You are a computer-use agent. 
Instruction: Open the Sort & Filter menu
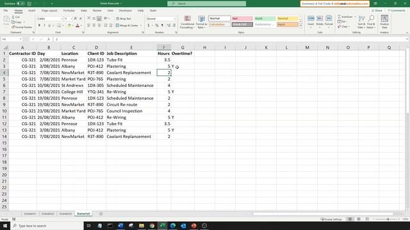(361, 22)
